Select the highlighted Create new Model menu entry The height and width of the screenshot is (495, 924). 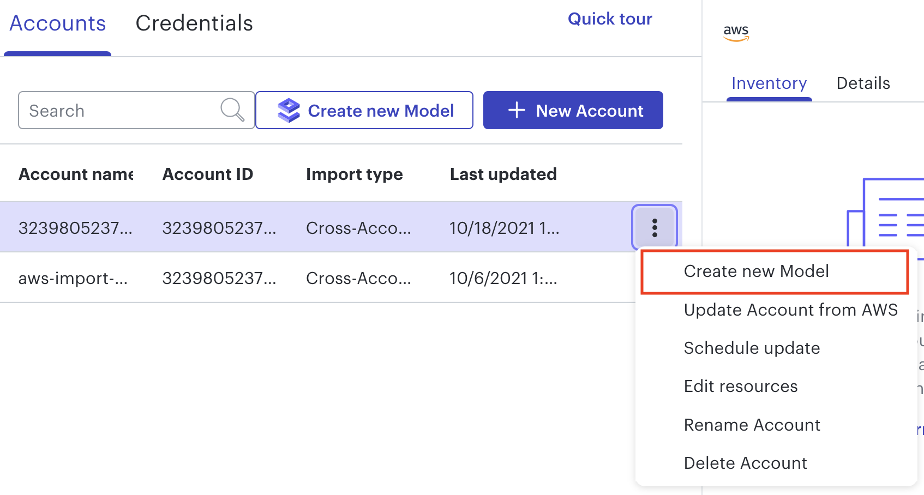pos(757,271)
